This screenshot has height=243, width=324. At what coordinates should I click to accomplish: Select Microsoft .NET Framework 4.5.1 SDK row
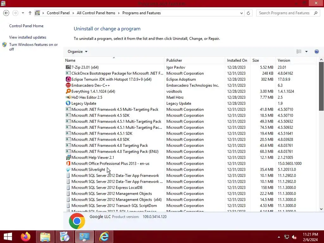tap(190, 134)
